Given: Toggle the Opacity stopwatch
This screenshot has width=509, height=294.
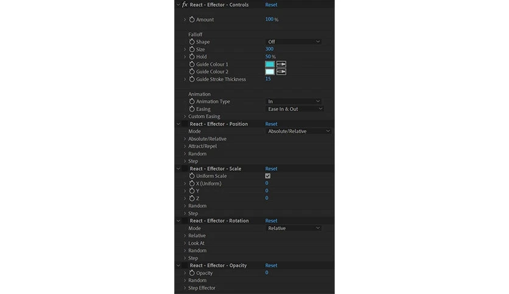Looking at the screenshot, I should click(192, 273).
